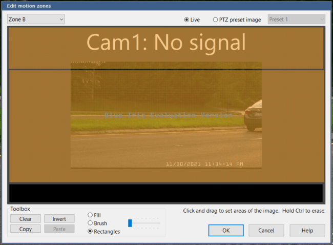This screenshot has width=333, height=245.
Task: Open the Preset 1 dropdown
Action: [296, 19]
